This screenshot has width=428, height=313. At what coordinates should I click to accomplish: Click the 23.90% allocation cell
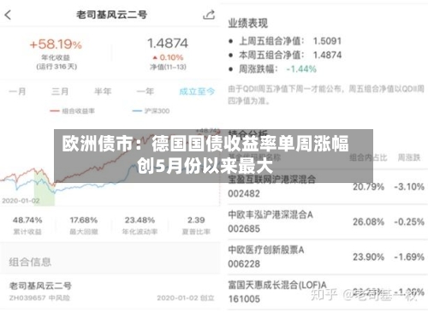coord(368,257)
